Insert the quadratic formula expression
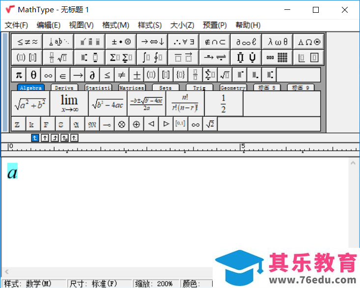Image resolution: width=360 pixels, height=288 pixels. 146,104
